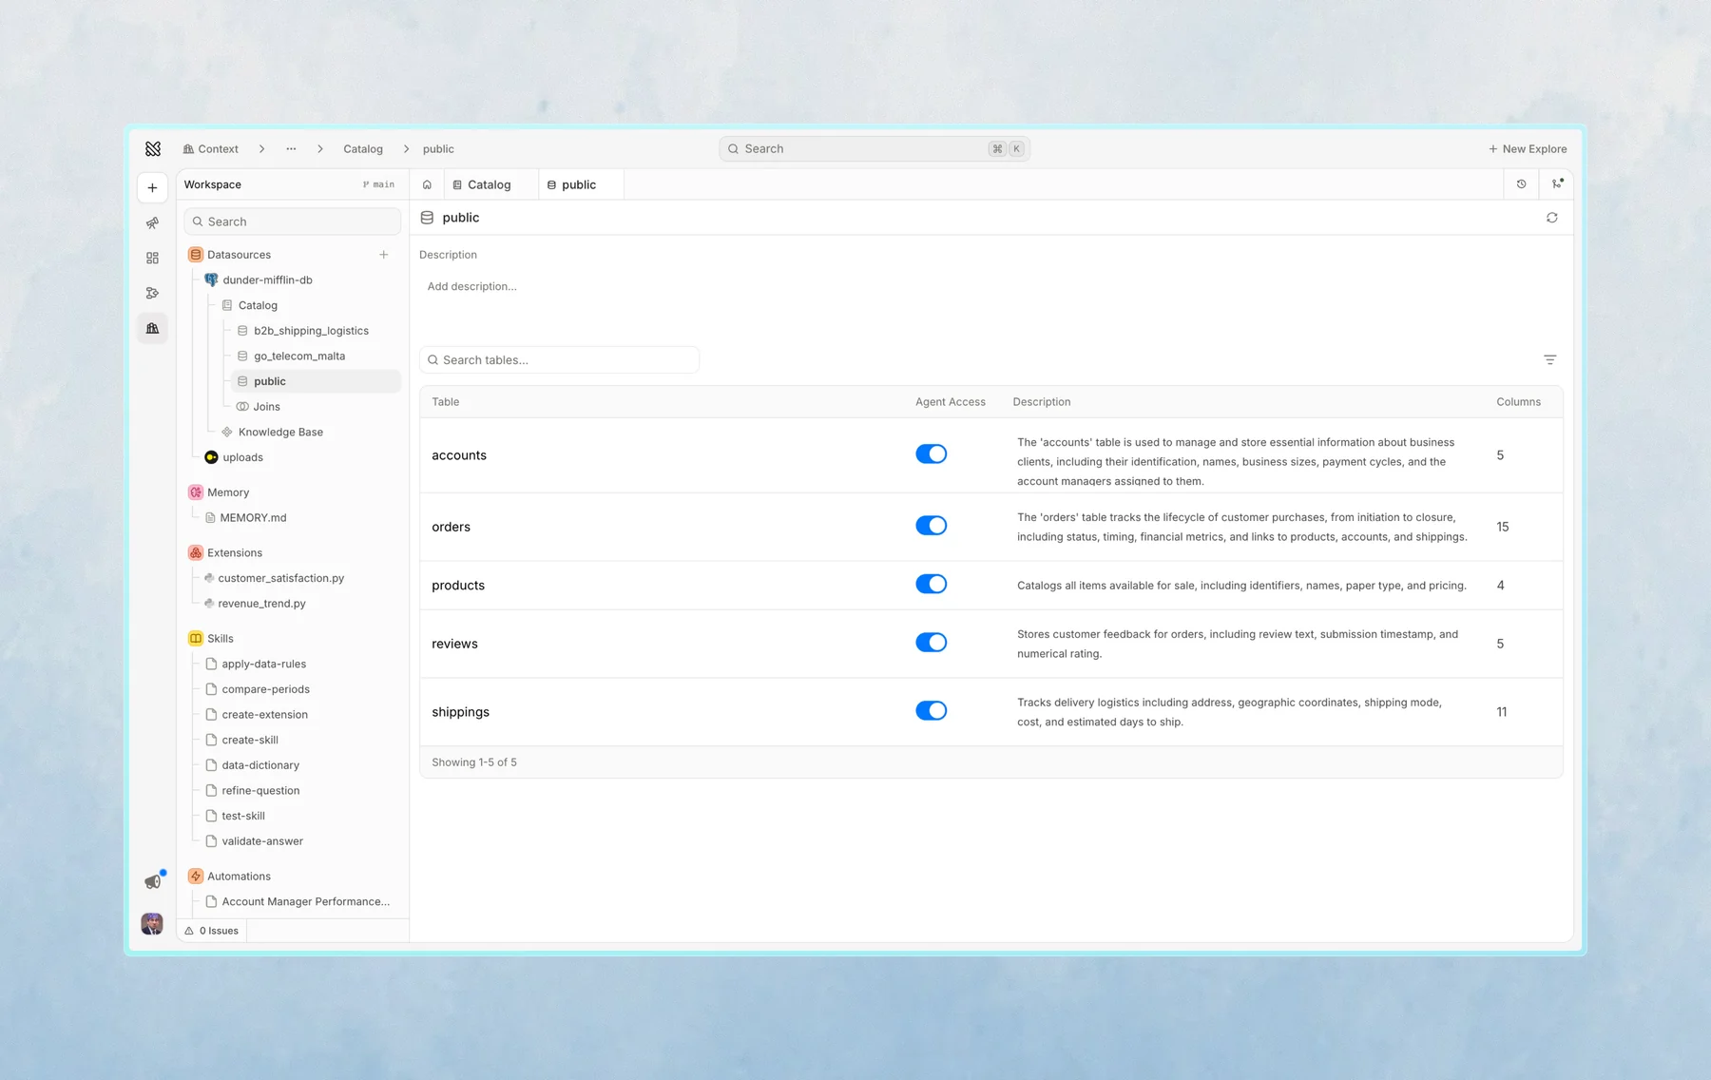This screenshot has height=1080, width=1711.
Task: Click the plus button in left rail
Action: (x=152, y=188)
